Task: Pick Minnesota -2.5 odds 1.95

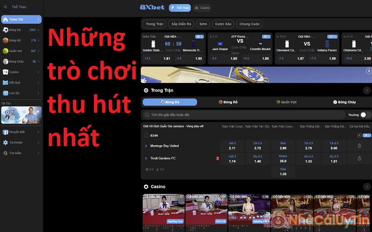Action: point(189,58)
